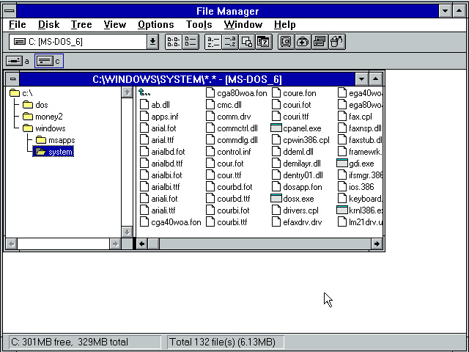The height and width of the screenshot is (352, 469).
Task: Open the Tree menu
Action: coord(81,24)
